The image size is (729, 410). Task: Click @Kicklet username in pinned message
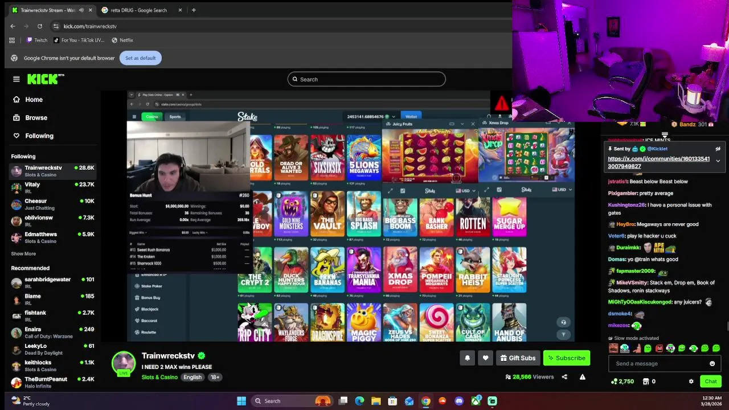click(657, 149)
